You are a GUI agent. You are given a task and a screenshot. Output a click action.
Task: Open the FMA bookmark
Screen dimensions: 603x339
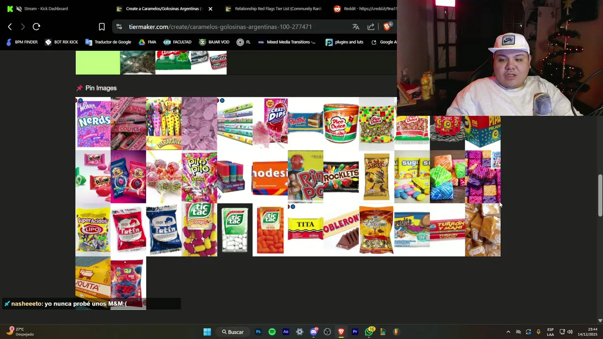pos(147,42)
